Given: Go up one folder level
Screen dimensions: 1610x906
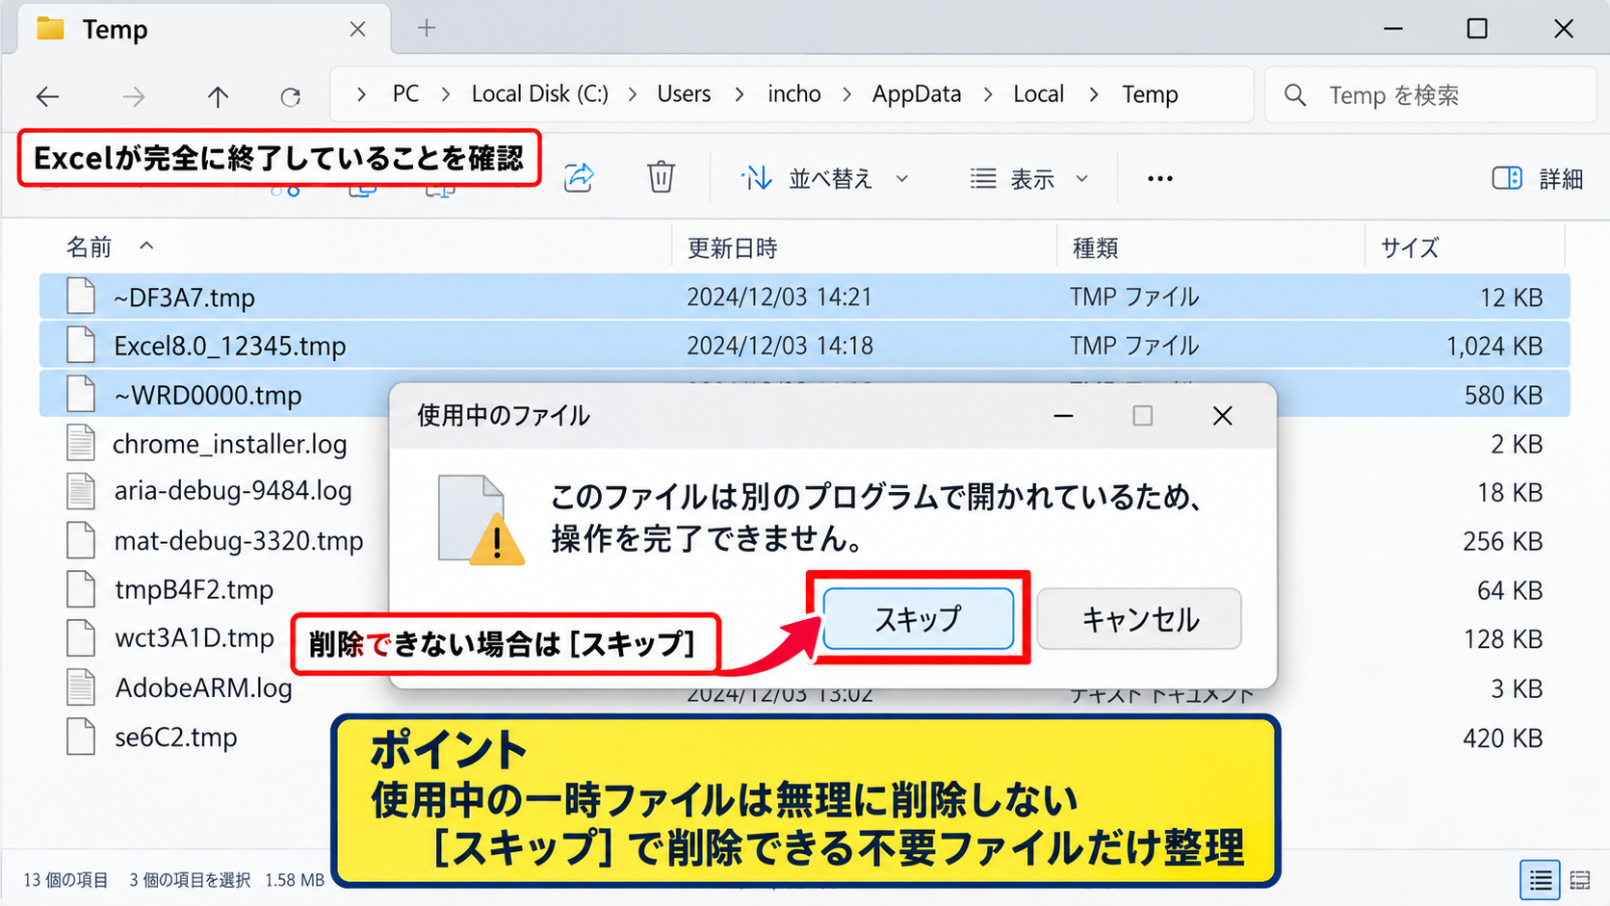Looking at the screenshot, I should (218, 96).
